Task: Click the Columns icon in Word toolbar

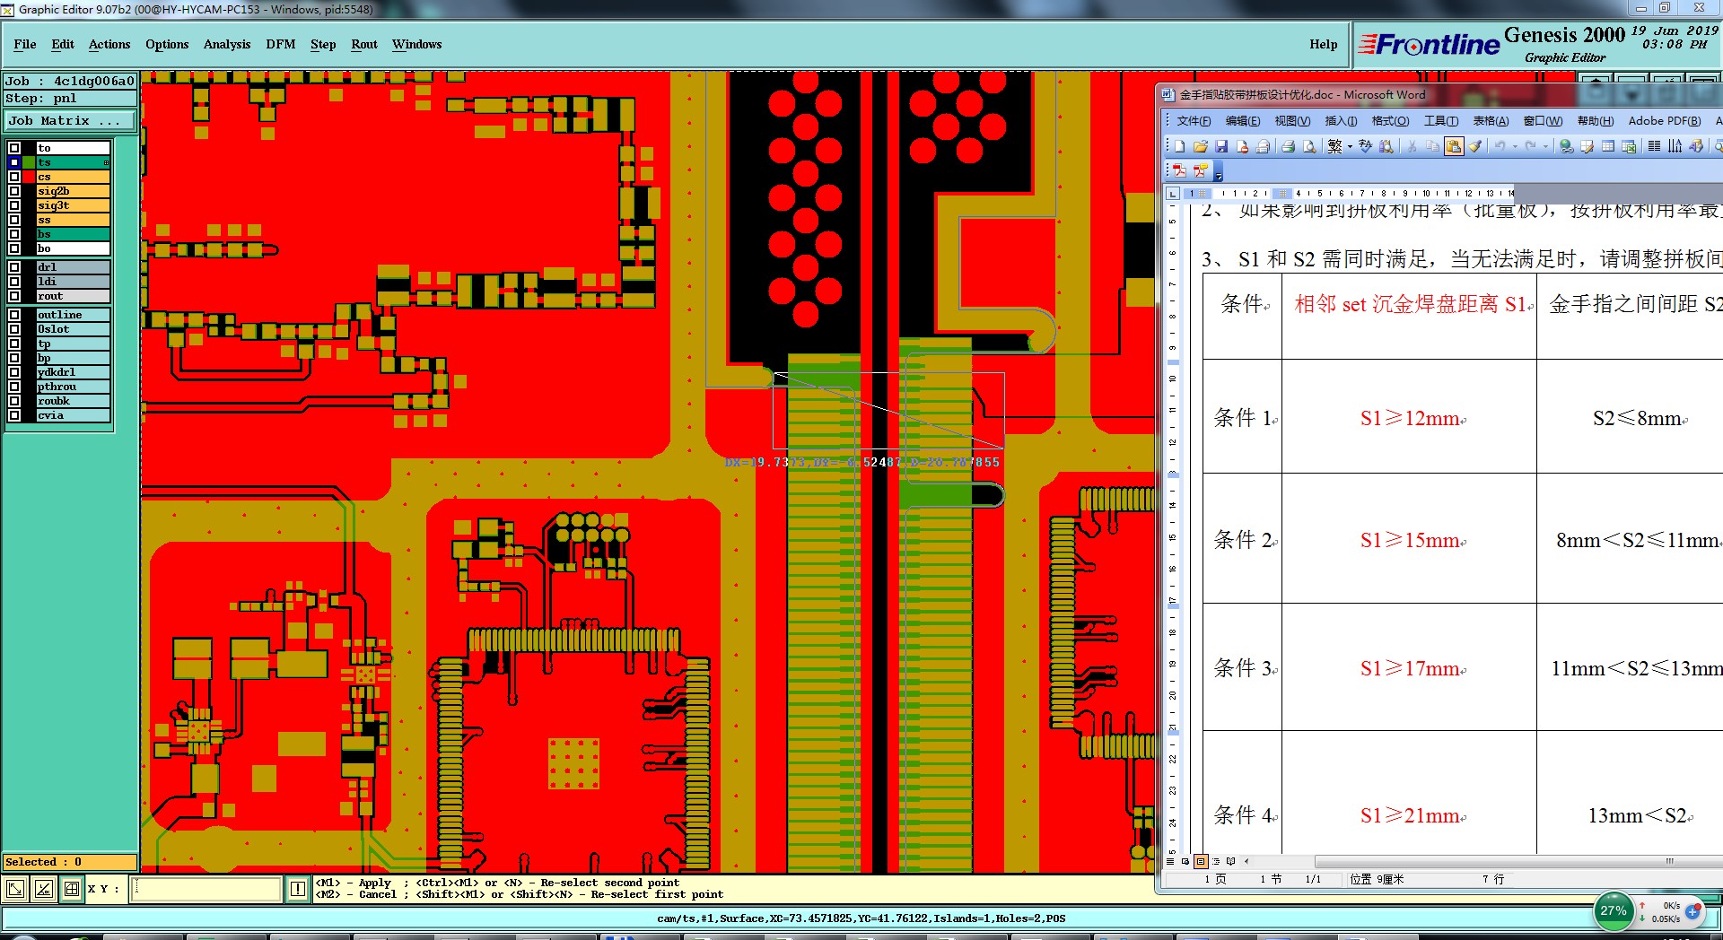Action: coord(1654,146)
